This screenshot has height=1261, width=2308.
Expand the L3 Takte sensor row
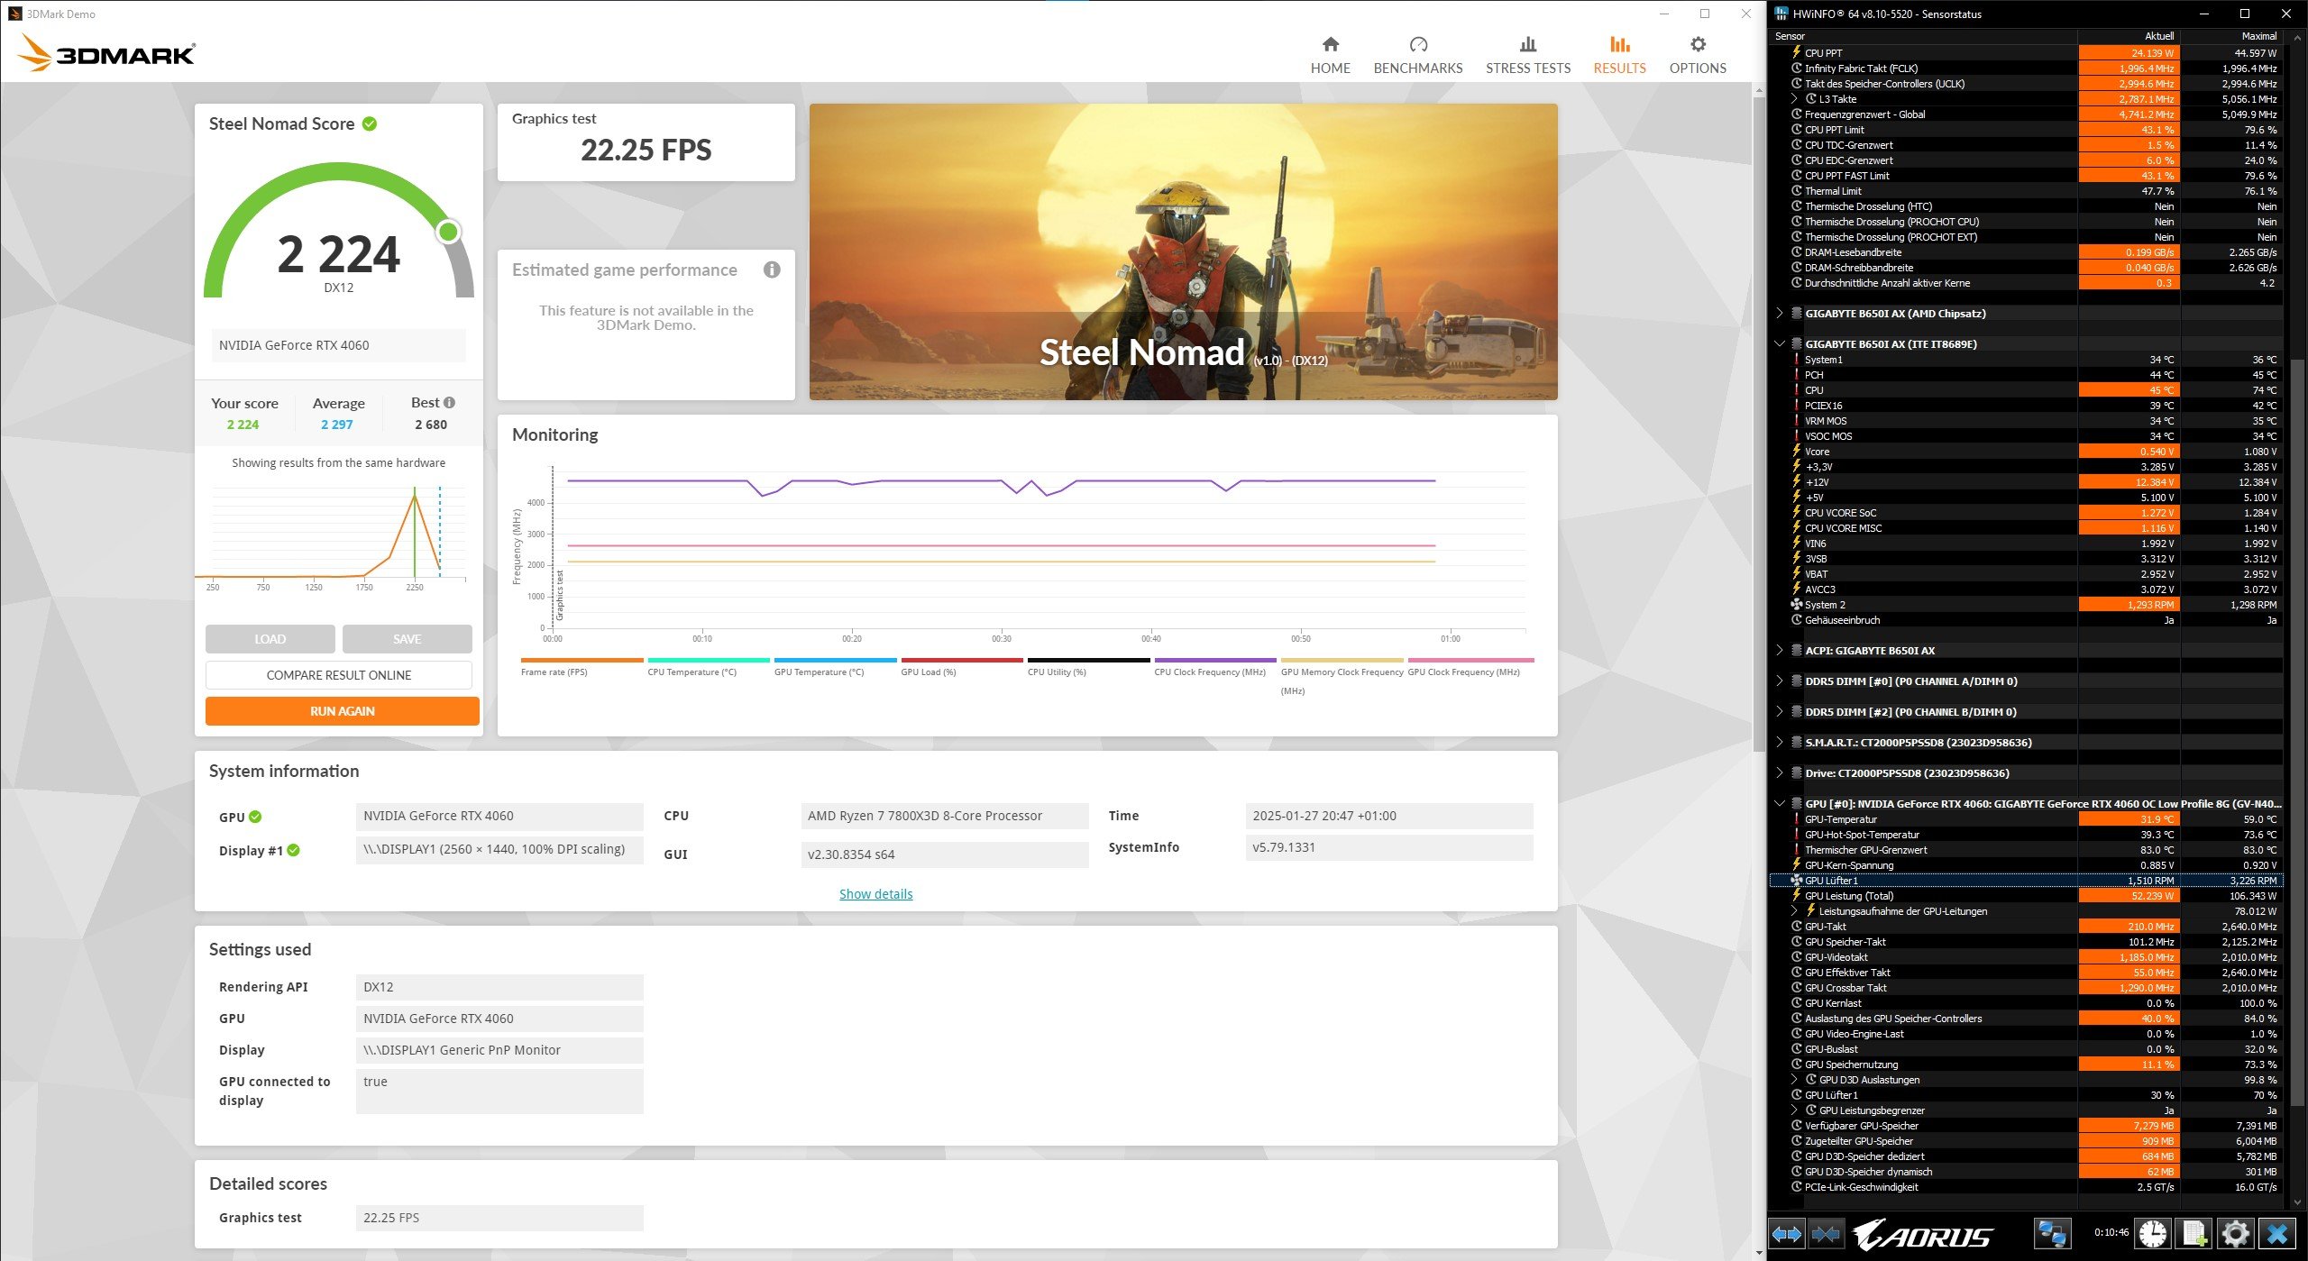(x=1794, y=99)
